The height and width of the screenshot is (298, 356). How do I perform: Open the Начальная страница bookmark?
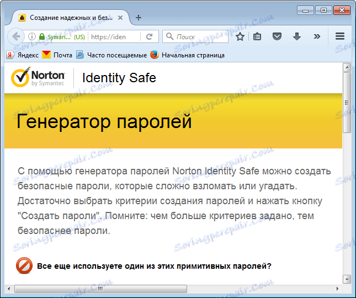click(187, 55)
